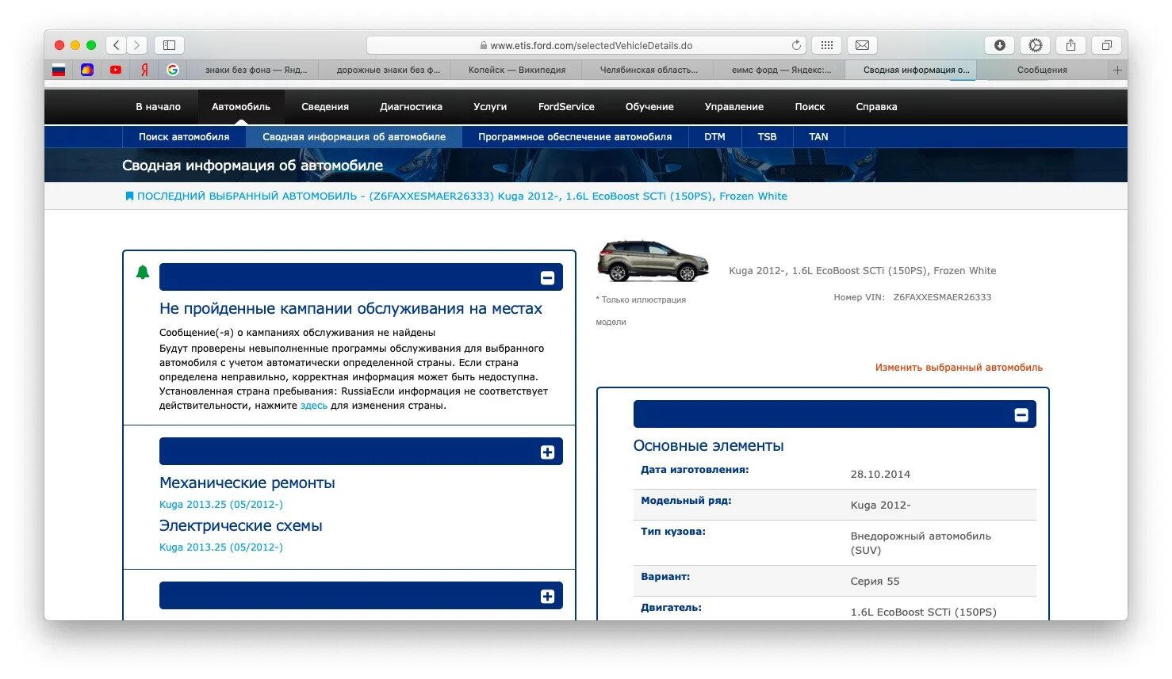This screenshot has width=1172, height=679.
Task: Add a new Safari tab
Action: click(x=1117, y=70)
